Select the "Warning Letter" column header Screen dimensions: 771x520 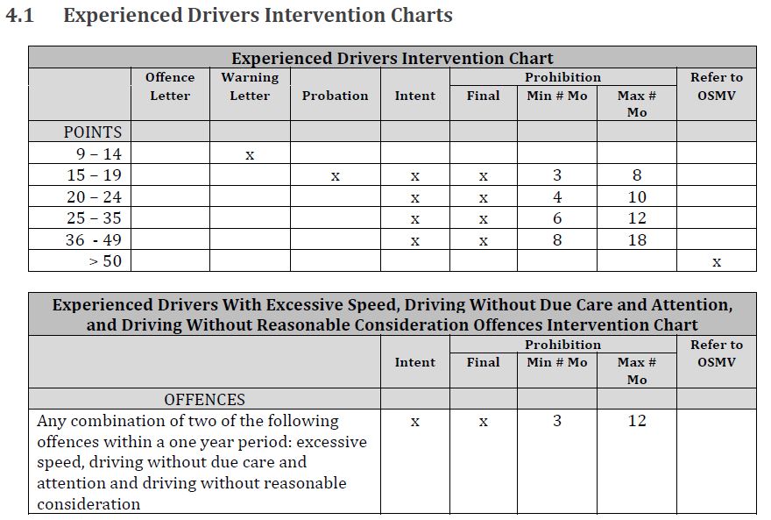coord(250,86)
